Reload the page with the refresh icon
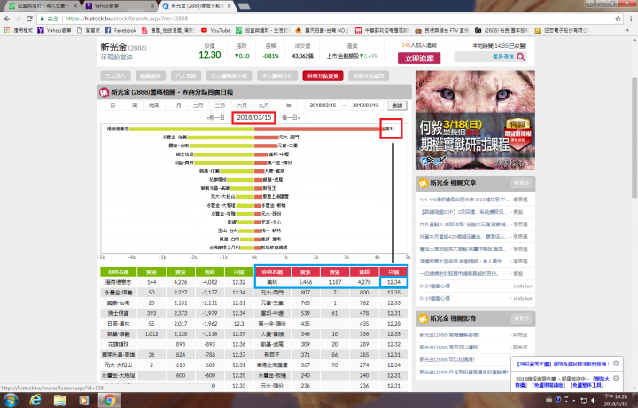The image size is (638, 408). tap(29, 19)
